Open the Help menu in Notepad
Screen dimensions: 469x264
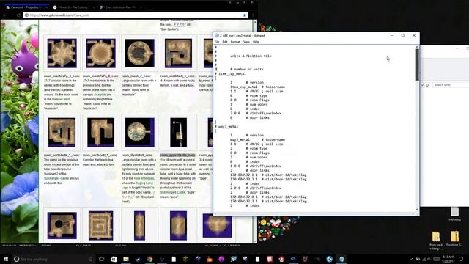click(x=256, y=42)
